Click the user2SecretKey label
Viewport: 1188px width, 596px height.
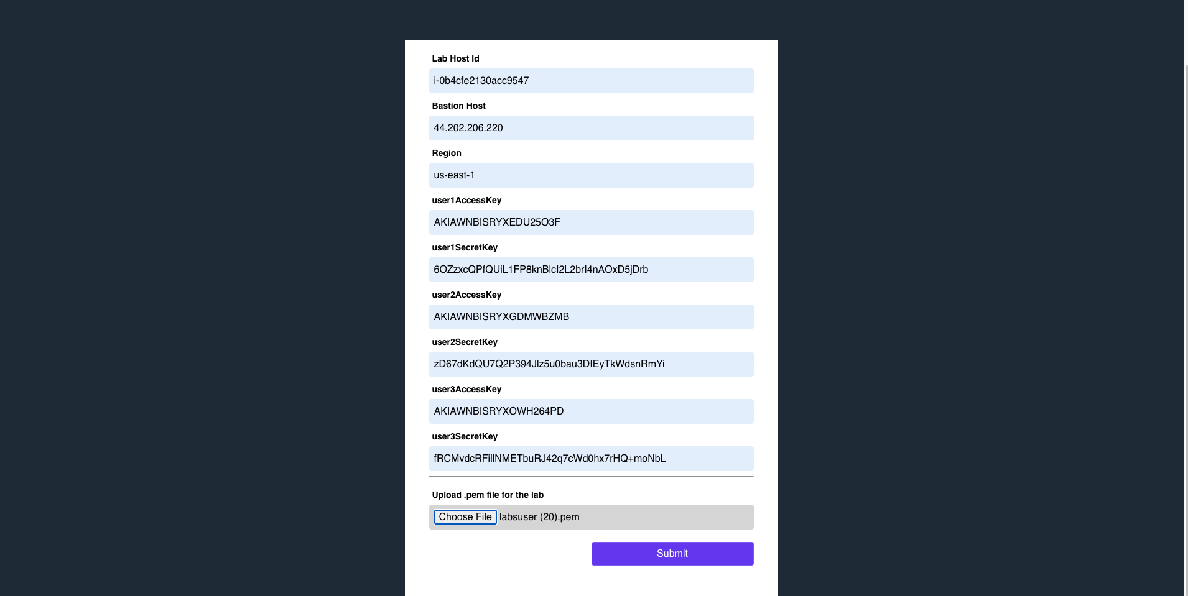pyautogui.click(x=465, y=342)
